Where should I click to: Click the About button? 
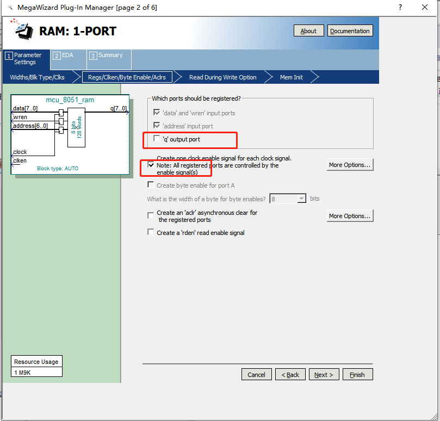pos(309,30)
